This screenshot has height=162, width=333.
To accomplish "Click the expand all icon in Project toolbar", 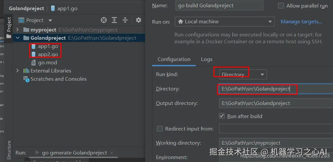I will [114, 20].
